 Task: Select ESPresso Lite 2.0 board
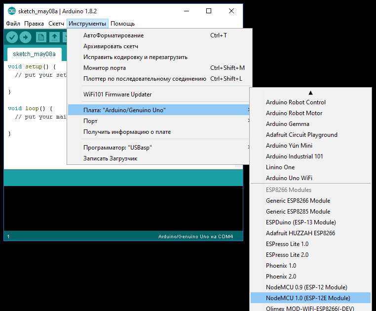click(310, 255)
